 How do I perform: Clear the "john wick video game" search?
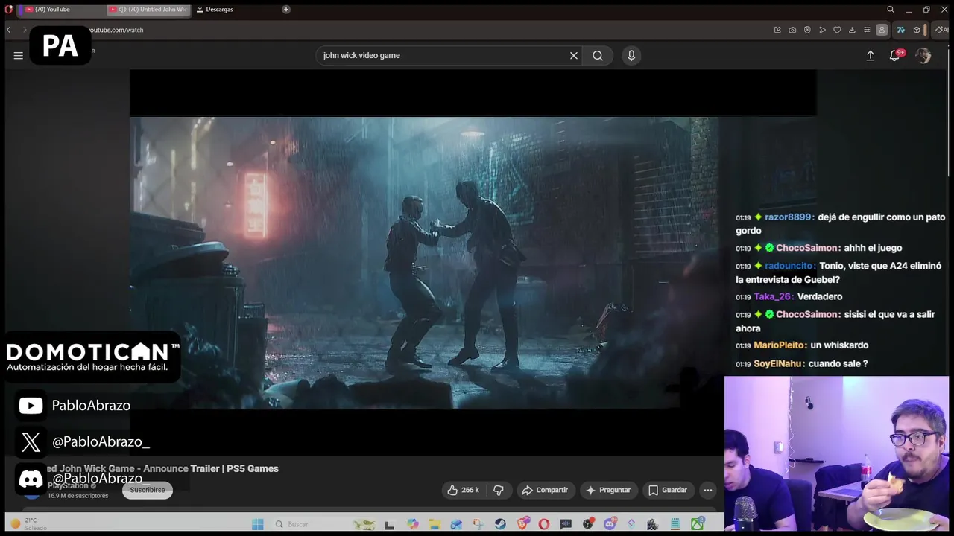[x=574, y=55]
